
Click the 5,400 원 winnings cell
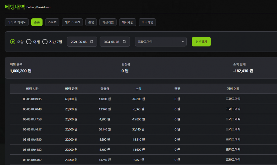pyautogui.click(x=105, y=150)
